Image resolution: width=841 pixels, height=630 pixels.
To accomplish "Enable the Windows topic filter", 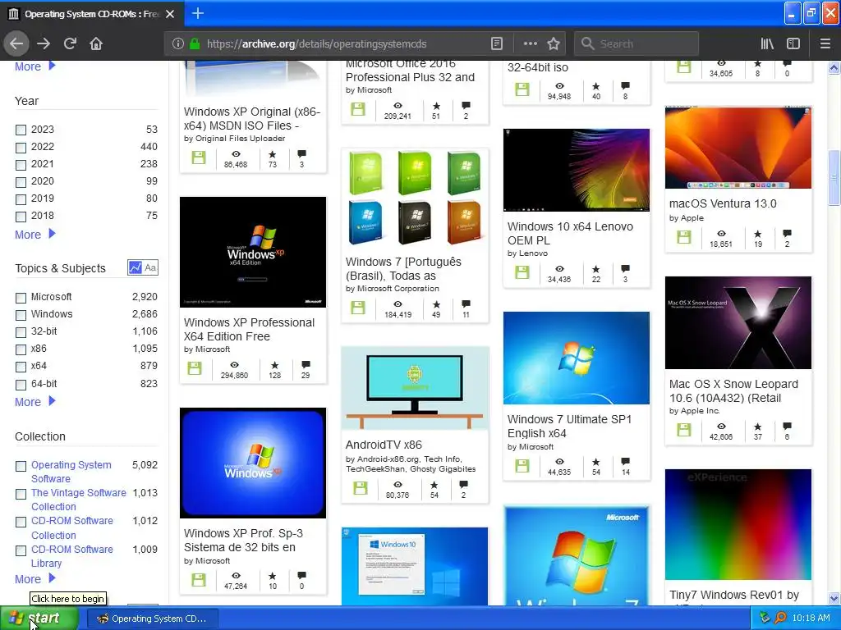I will tap(21, 314).
